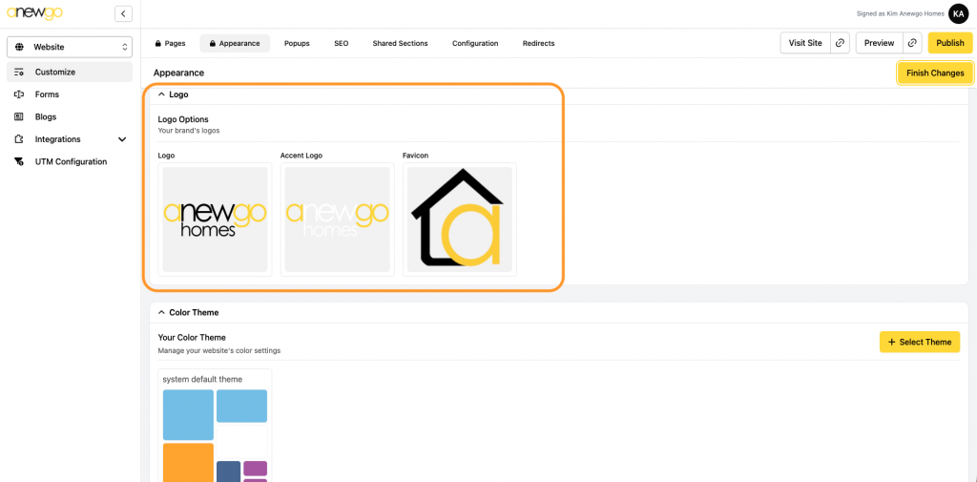Click the link icon beside Preview

point(913,43)
